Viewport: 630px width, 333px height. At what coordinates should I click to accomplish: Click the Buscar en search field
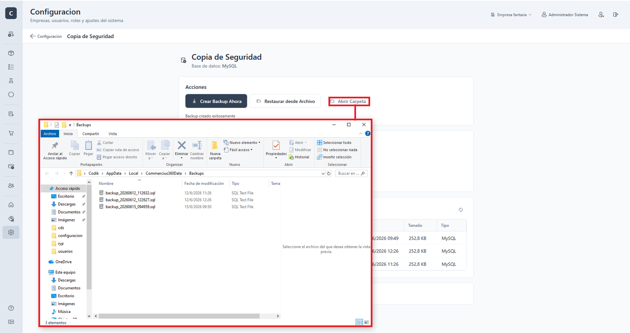[351, 173]
